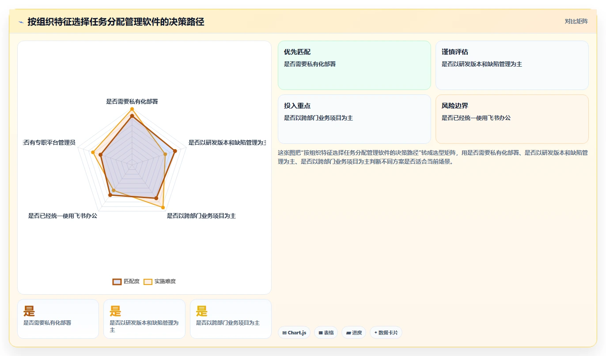This screenshot has height=356, width=606.
Task: Select the 是否以跨部门业务项目为主 stat card
Action: tap(231, 319)
